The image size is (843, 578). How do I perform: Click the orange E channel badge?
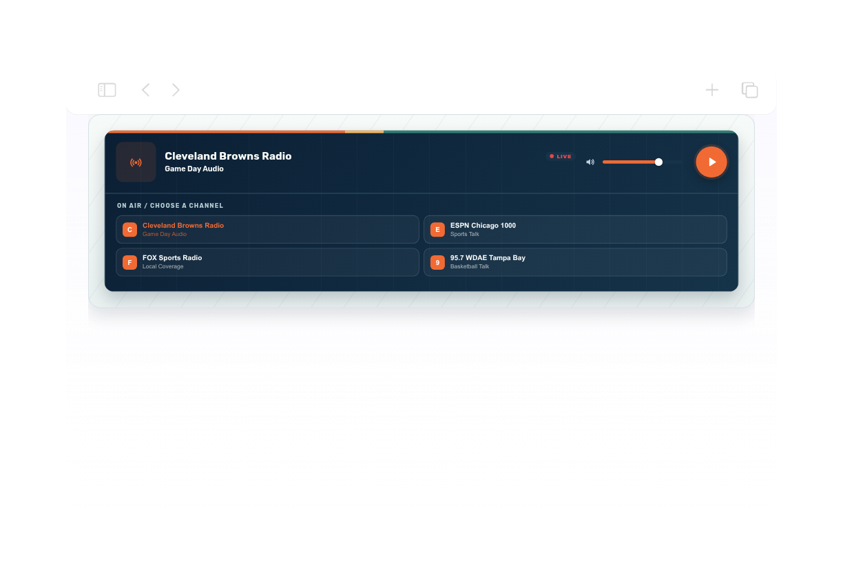pyautogui.click(x=437, y=230)
